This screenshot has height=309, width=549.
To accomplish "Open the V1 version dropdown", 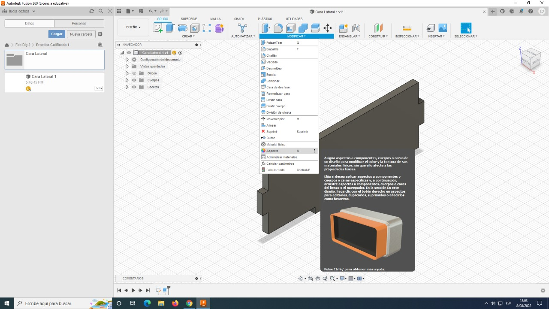I will click(99, 88).
